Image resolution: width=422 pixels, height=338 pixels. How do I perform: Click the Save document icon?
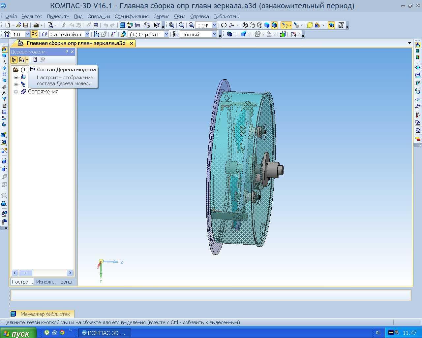26,25
